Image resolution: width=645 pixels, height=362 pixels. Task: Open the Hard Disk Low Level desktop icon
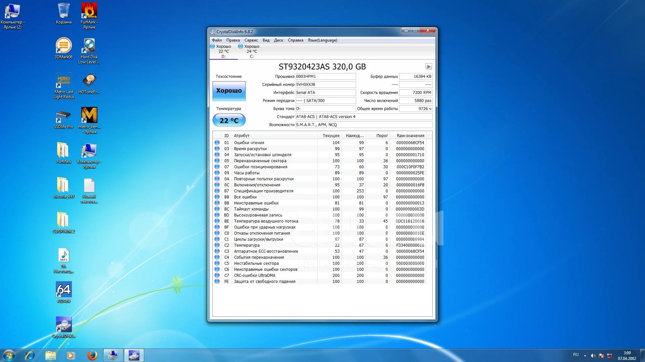pyautogui.click(x=89, y=51)
